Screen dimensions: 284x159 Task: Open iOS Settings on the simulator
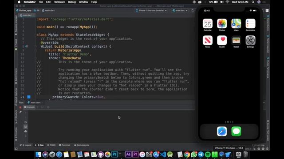tap(250, 40)
